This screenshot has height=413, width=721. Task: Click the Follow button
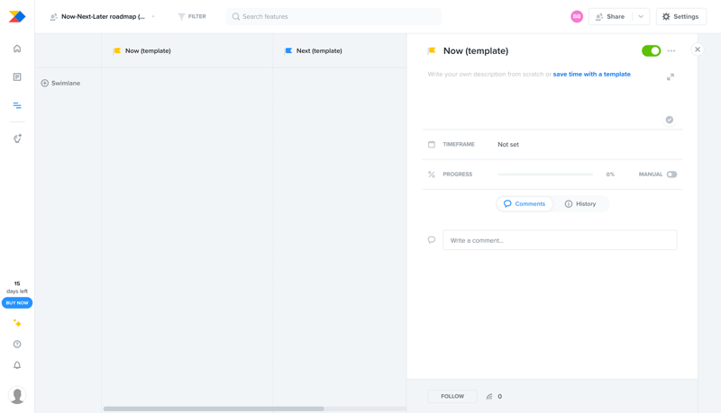click(452, 397)
